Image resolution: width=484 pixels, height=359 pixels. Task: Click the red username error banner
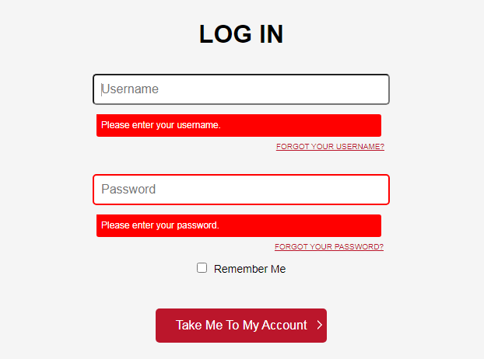(x=239, y=125)
